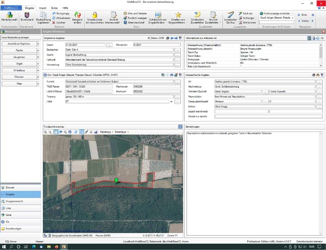Go to previous record arrow next to Vorher
Screen dimensions: 326x250
pyautogui.click(x=299, y=21)
